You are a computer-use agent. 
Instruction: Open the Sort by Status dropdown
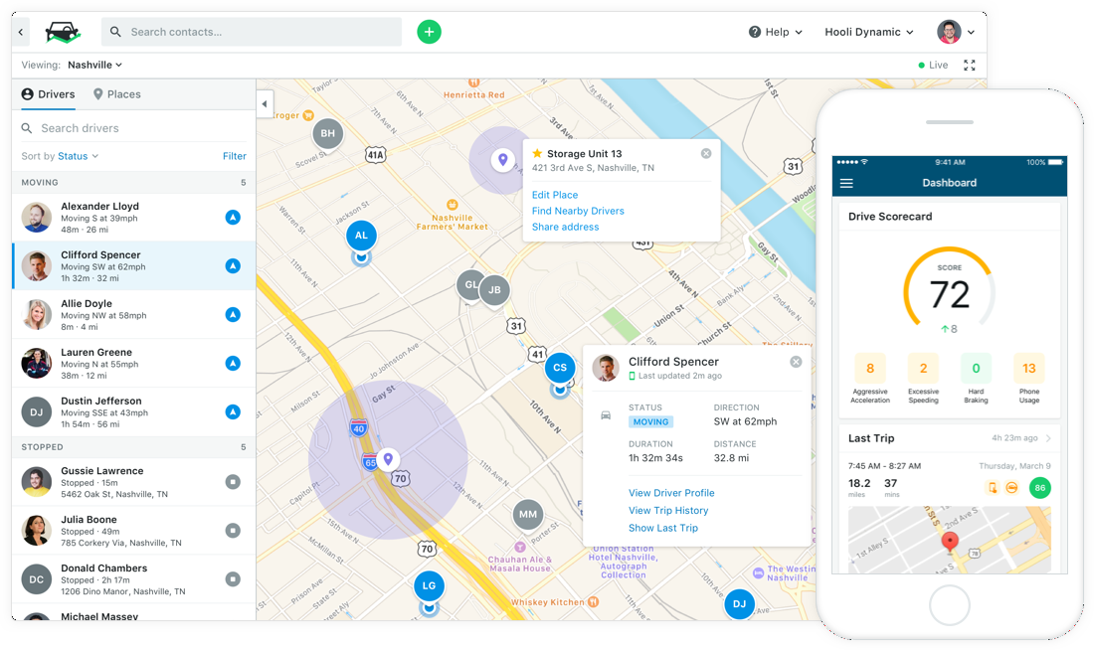[x=61, y=156]
